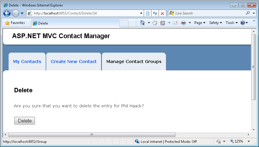Open the Page menu

tap(200, 23)
